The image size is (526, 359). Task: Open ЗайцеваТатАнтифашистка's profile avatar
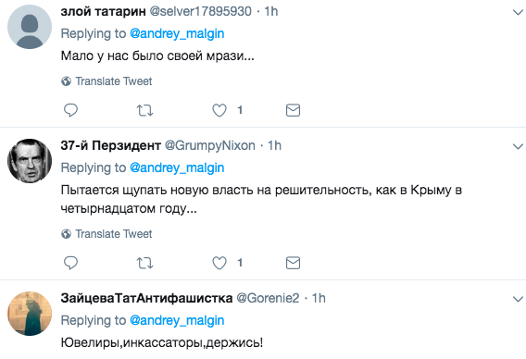pyautogui.click(x=30, y=314)
